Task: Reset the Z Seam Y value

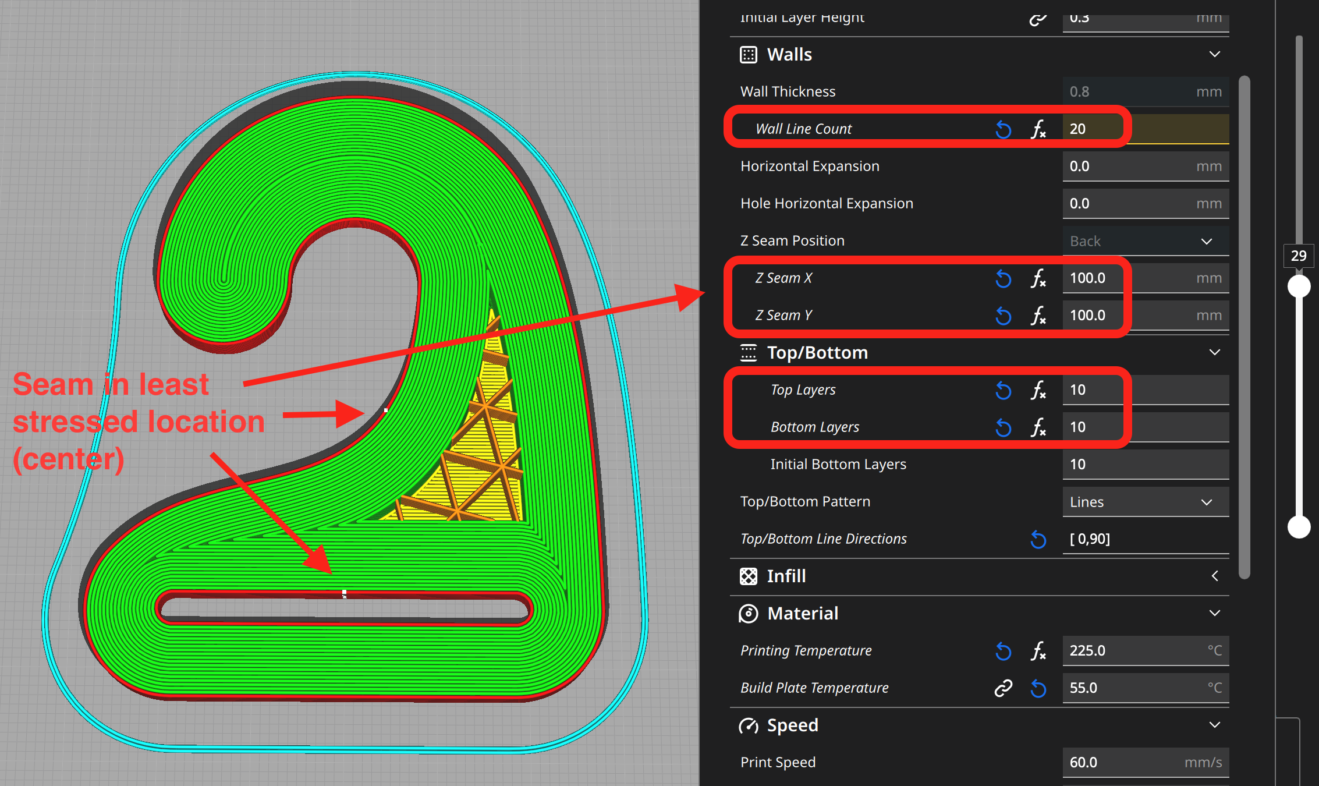Action: [1004, 316]
